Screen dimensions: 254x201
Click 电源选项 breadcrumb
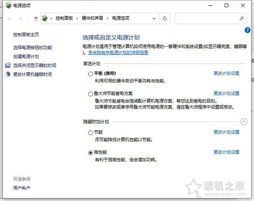pyautogui.click(x=121, y=18)
